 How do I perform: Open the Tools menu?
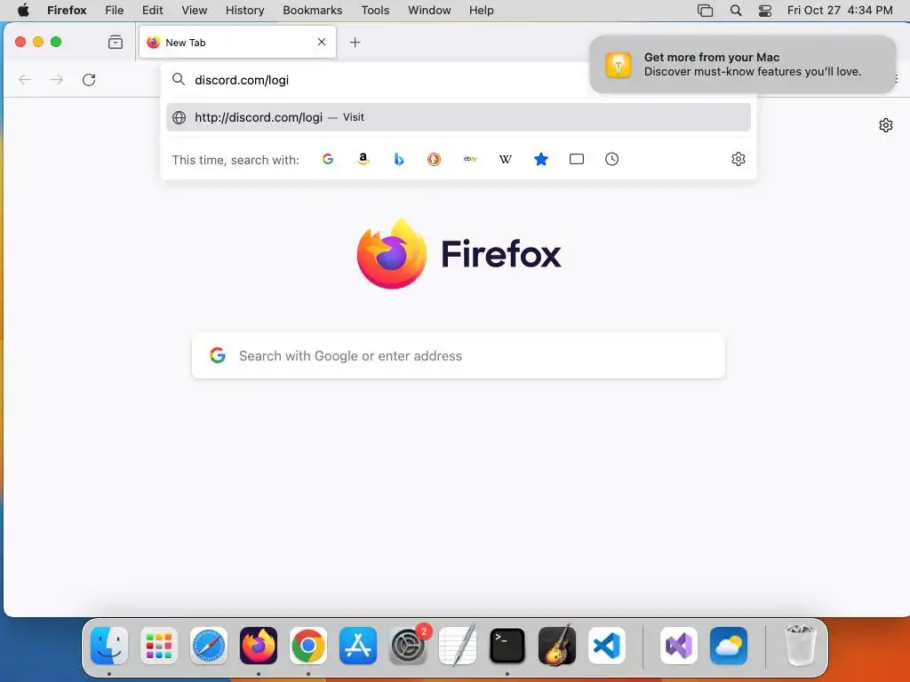point(376,11)
